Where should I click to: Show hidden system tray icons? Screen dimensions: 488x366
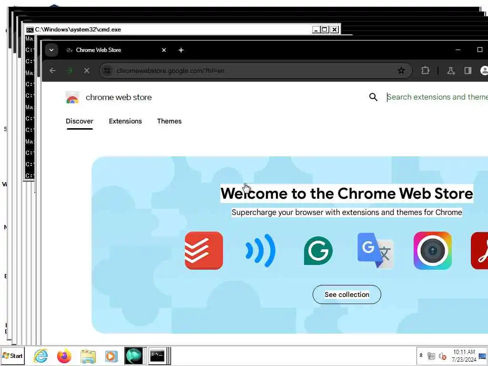[x=421, y=355]
